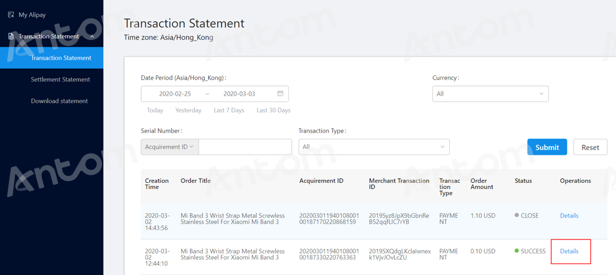This screenshot has height=275, width=616.
Task: Click the Time zone Asia/Hong_Kong text
Action: point(169,38)
